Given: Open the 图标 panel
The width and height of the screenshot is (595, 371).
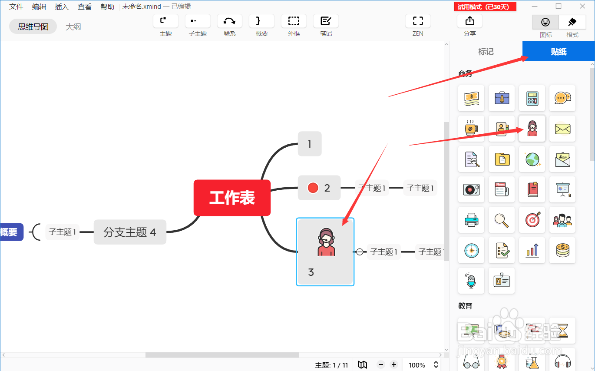Looking at the screenshot, I should pos(545,26).
